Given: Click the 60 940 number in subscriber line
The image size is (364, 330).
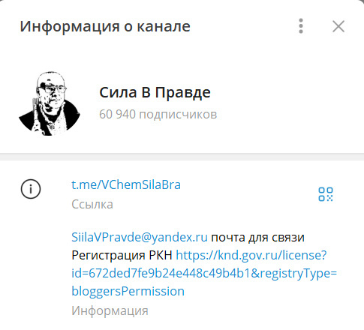Looking at the screenshot, I should click(x=117, y=114).
